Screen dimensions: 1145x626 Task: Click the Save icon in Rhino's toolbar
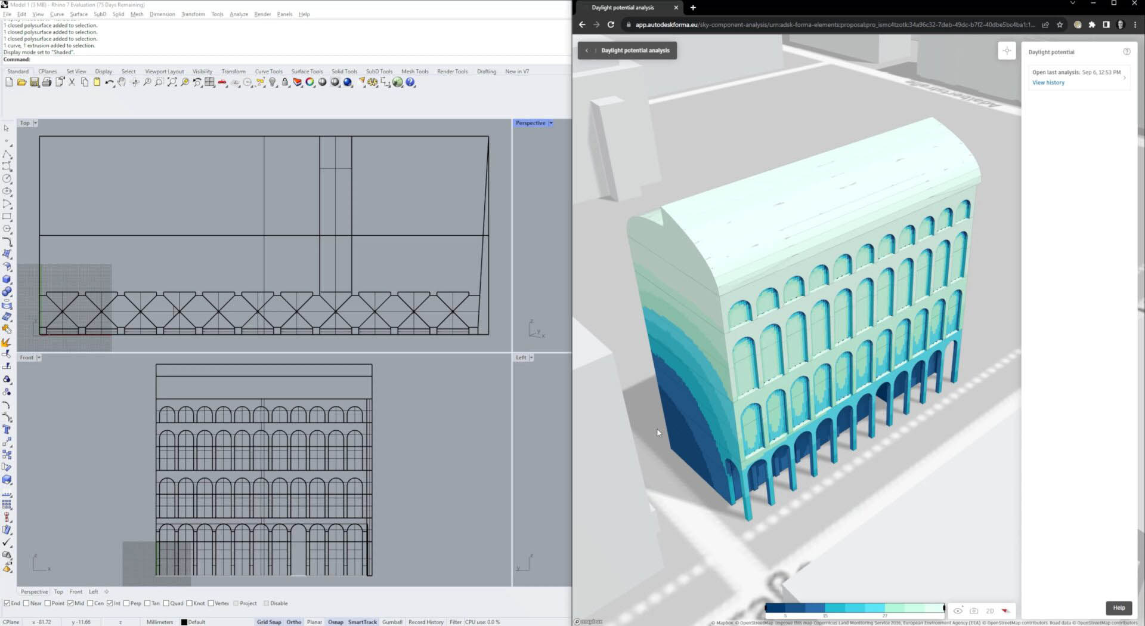click(x=35, y=82)
